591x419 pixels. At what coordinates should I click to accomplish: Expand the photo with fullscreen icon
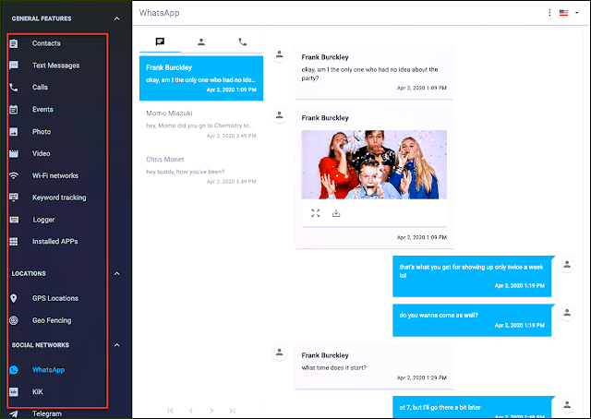[316, 213]
